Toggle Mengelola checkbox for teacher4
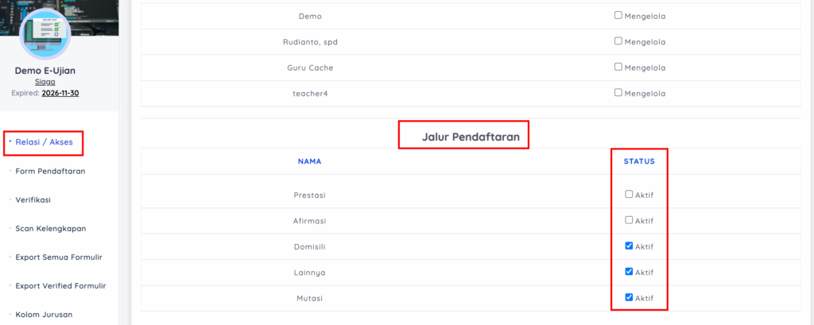The image size is (814, 325). [618, 92]
